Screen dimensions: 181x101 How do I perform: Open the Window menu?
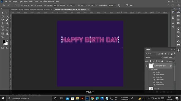[51, 1]
